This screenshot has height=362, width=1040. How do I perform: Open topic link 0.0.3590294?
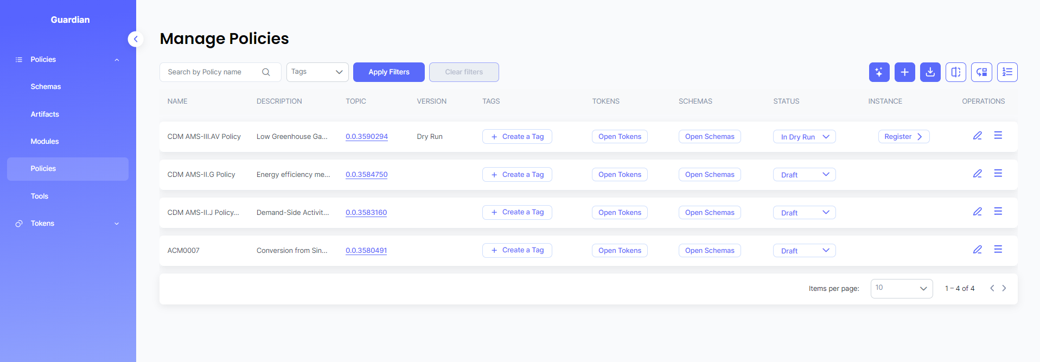[x=366, y=137]
